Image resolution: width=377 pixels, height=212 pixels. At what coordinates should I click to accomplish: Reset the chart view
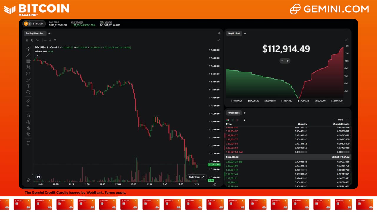55,40
